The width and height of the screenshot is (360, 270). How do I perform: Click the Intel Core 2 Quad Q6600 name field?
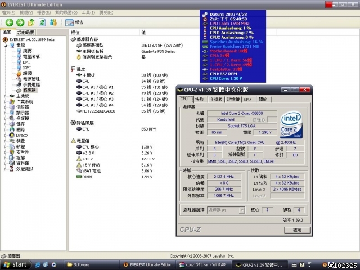coord(242,113)
